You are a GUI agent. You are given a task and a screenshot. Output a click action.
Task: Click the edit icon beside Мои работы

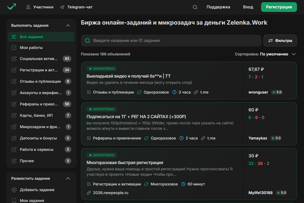click(14, 48)
